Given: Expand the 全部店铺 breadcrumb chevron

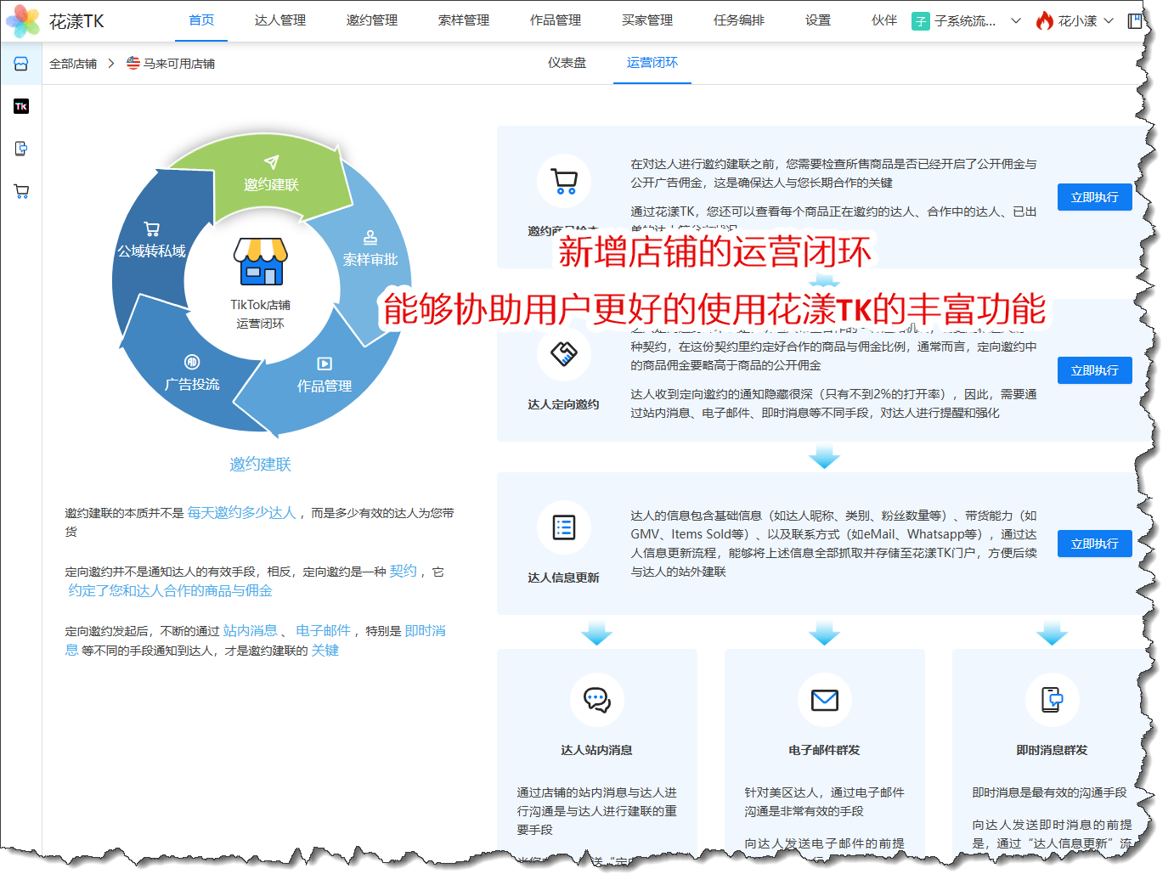Looking at the screenshot, I should (x=111, y=64).
